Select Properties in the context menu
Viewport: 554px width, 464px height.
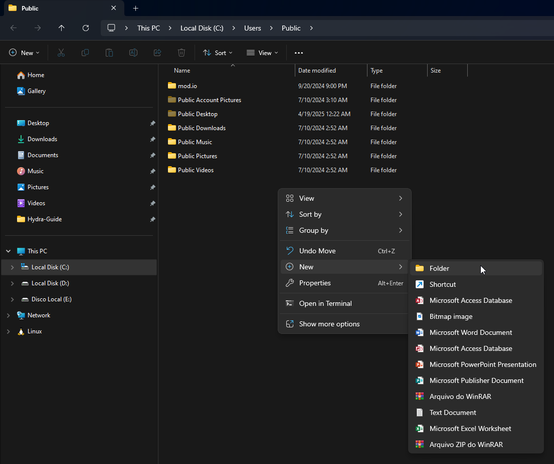[344, 283]
